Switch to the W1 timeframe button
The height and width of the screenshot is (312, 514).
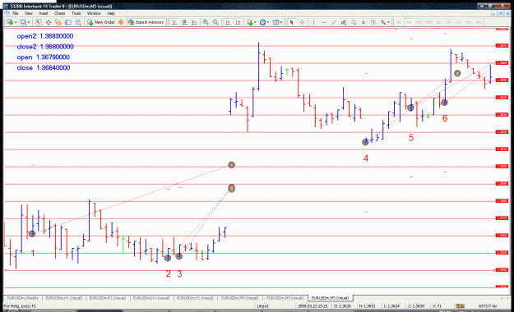click(x=469, y=22)
